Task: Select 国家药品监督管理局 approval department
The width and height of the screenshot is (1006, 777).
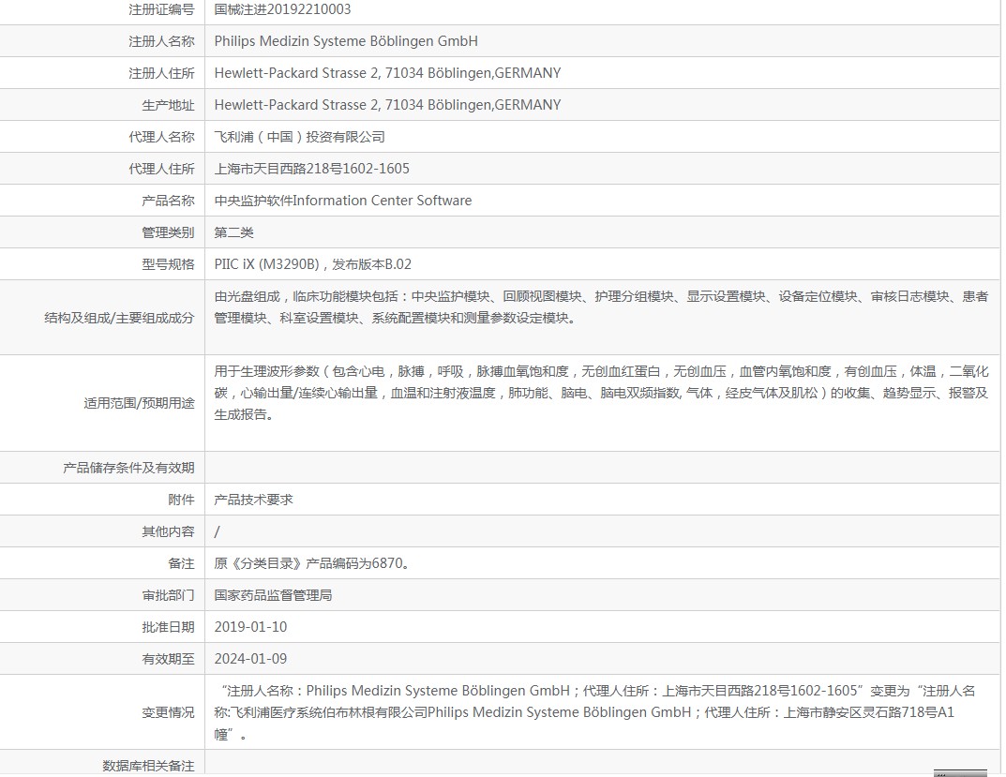Action: (274, 595)
